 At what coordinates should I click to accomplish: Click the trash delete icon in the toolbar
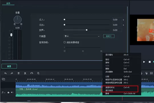click(x=19, y=73)
